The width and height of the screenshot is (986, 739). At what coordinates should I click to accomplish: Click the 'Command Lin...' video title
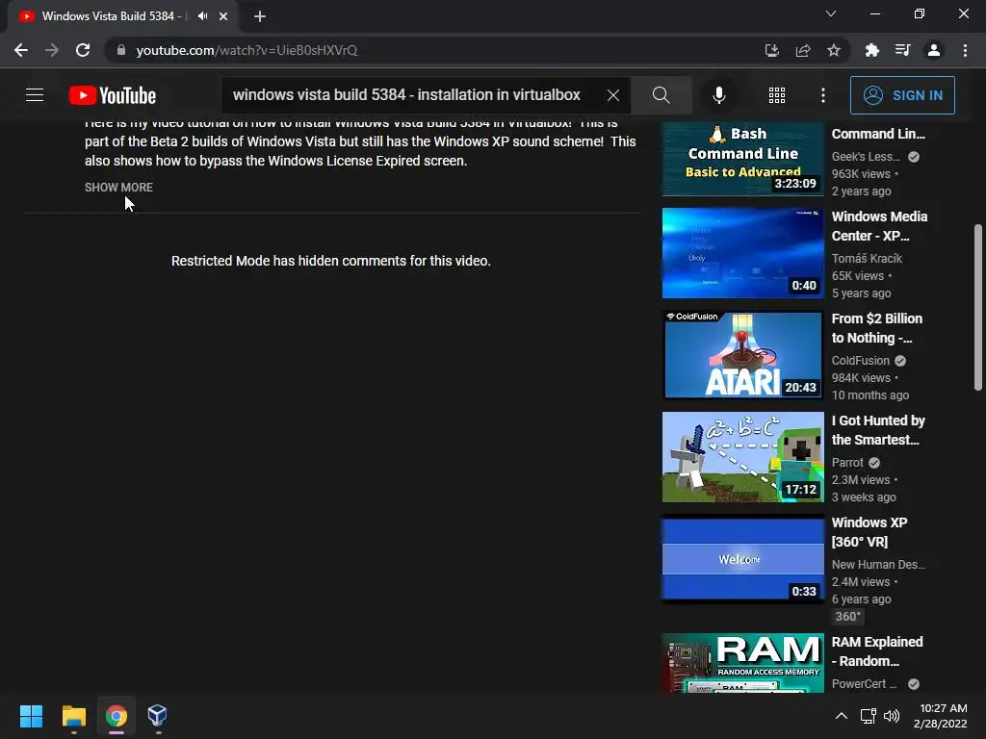(x=878, y=134)
